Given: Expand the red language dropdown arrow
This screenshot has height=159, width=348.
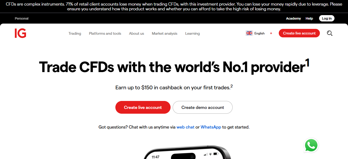Looking at the screenshot, I should click(271, 33).
